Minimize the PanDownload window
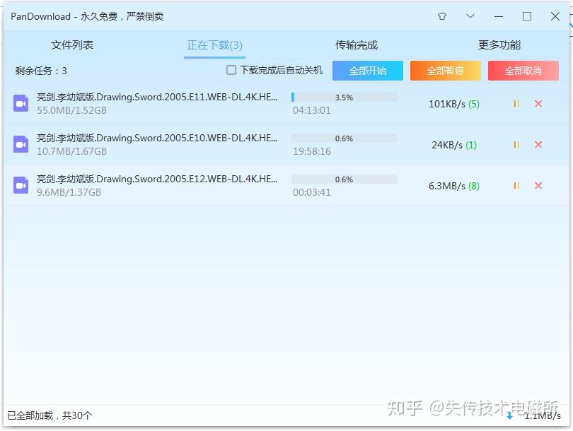 [499, 16]
